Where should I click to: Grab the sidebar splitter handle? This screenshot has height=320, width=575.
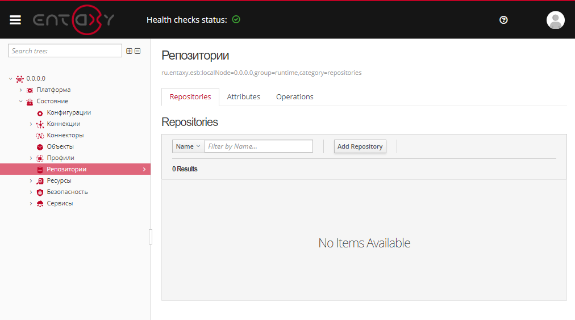click(x=151, y=237)
